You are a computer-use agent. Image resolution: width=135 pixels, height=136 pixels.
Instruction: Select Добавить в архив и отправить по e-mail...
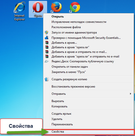[79, 52]
